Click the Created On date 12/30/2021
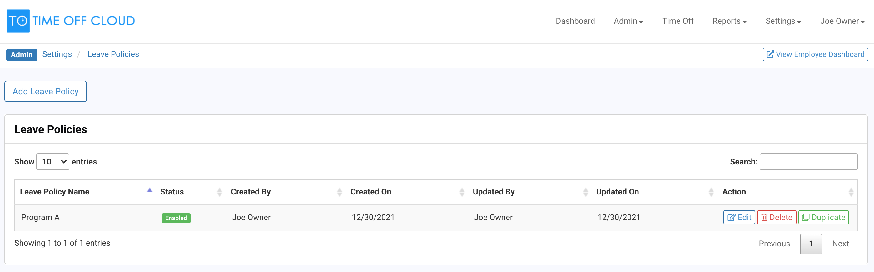The width and height of the screenshot is (874, 272). [x=373, y=217]
